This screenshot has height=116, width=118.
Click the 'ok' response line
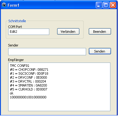[12, 93]
